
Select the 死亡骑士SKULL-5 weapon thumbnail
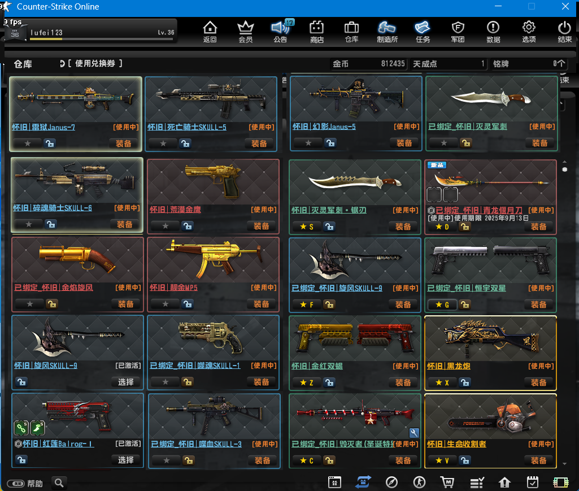point(211,99)
